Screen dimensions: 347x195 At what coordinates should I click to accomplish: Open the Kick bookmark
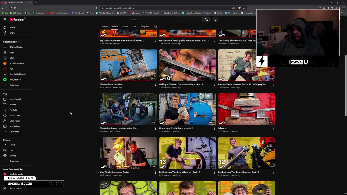(x=5, y=13)
